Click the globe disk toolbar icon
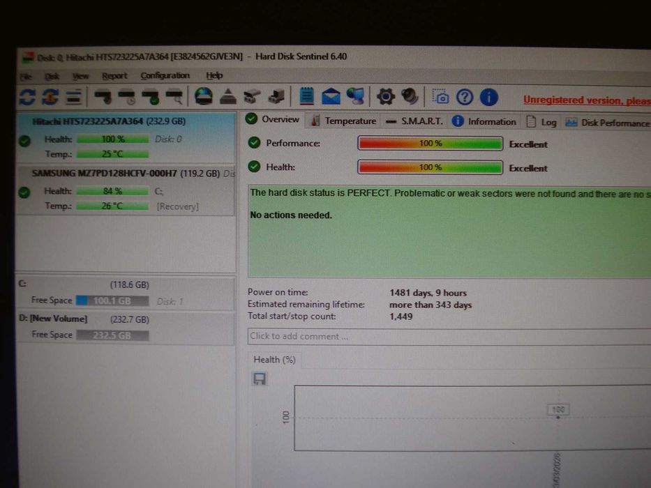651x488 pixels. point(204,96)
